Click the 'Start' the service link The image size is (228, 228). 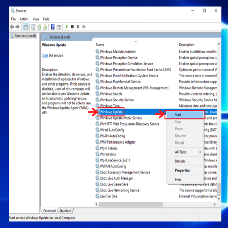coord(45,55)
